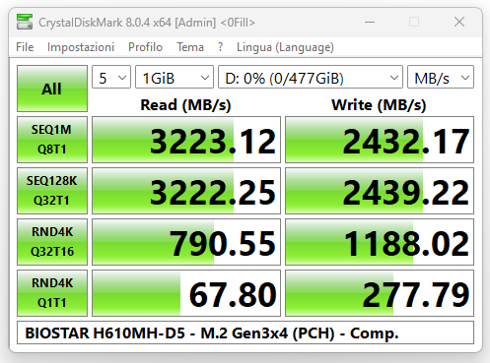Screen dimensions: 490x363
Task: Select the SEQ128K read result 3222.25
Action: point(186,191)
